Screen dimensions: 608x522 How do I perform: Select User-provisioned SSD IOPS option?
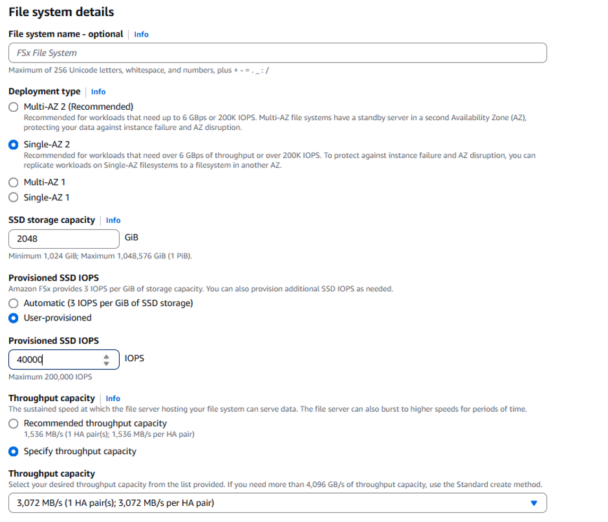(x=14, y=318)
